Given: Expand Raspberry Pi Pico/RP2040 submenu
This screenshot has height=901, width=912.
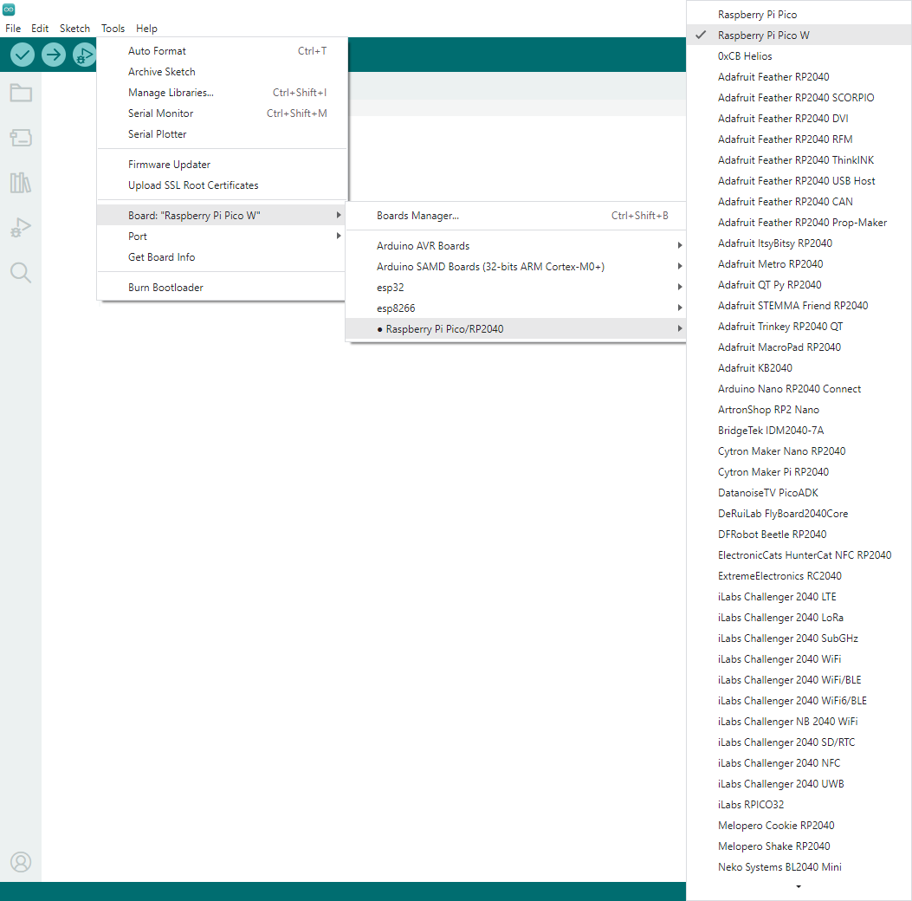Looking at the screenshot, I should [x=516, y=329].
